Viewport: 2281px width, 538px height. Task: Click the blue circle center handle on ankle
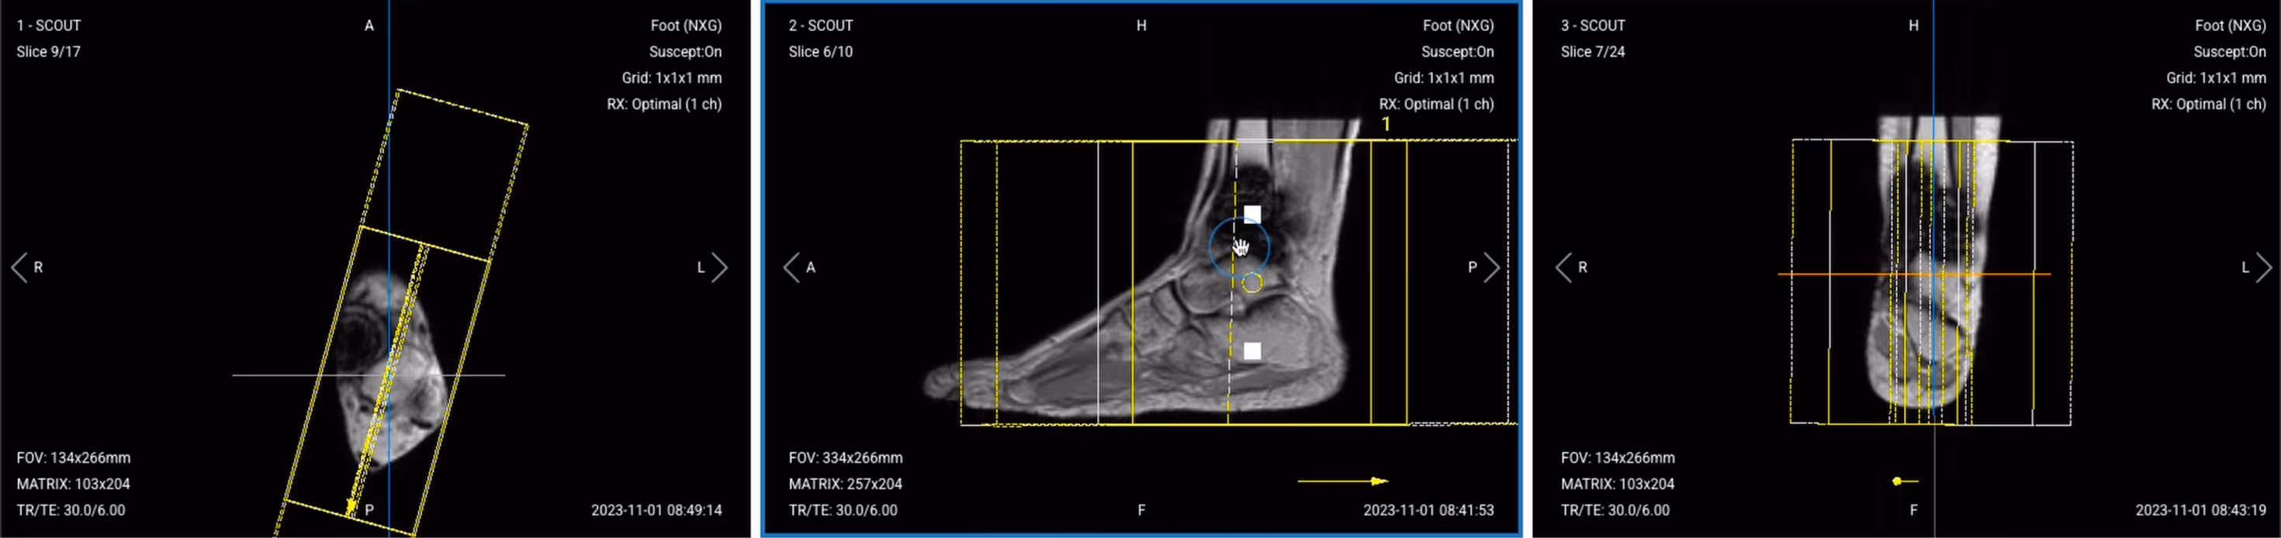pos(1239,248)
